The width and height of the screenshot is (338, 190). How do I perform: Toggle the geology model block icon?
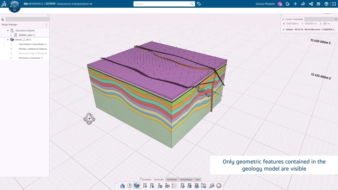pos(137,186)
